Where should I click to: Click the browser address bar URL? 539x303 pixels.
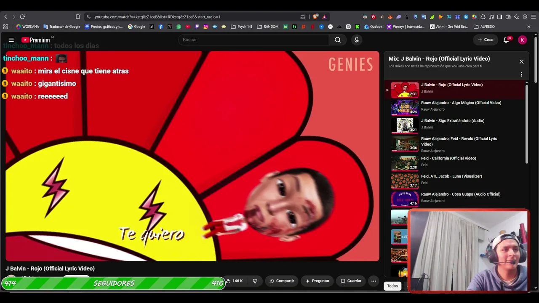click(157, 17)
